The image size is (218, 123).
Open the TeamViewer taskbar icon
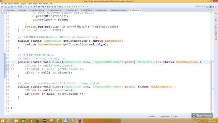pyautogui.click(x=65, y=121)
